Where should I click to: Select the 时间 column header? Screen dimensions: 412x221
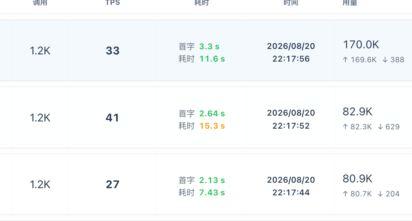[291, 3]
